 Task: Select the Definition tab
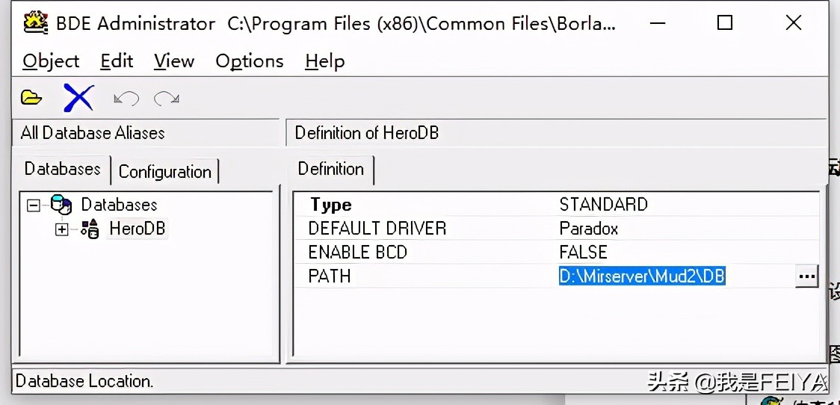[x=330, y=169]
